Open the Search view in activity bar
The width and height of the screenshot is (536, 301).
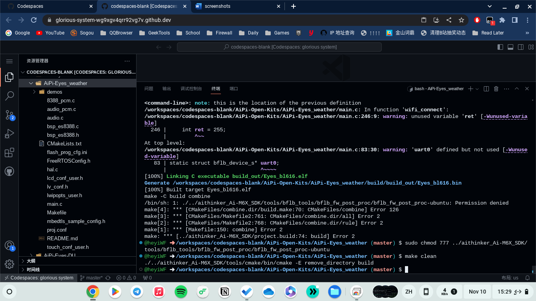[x=9, y=96]
